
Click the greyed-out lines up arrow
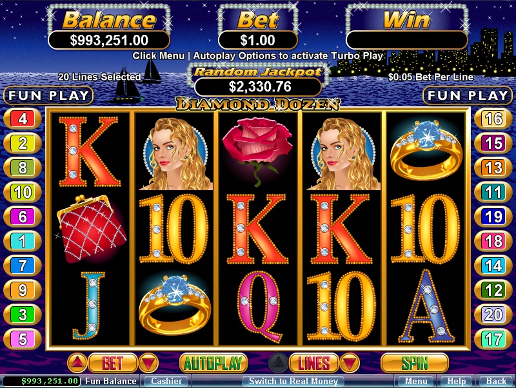click(279, 363)
